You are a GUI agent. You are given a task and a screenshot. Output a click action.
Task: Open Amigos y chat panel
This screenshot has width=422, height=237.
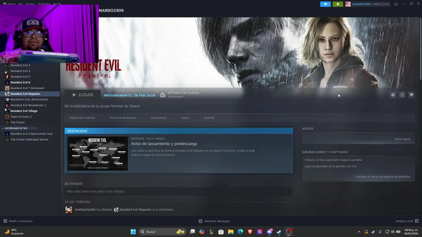[x=407, y=221]
